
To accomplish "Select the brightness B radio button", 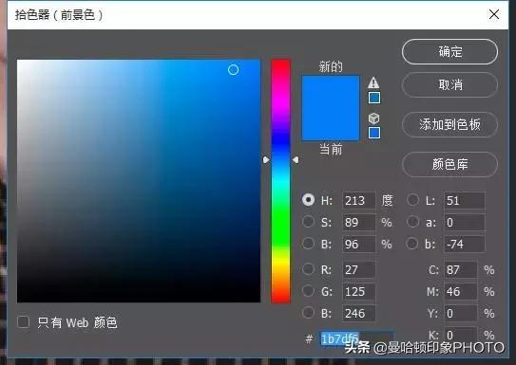I will tap(308, 244).
